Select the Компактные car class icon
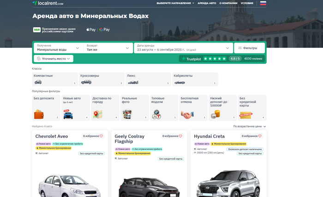323x197 pixels. point(38,82)
